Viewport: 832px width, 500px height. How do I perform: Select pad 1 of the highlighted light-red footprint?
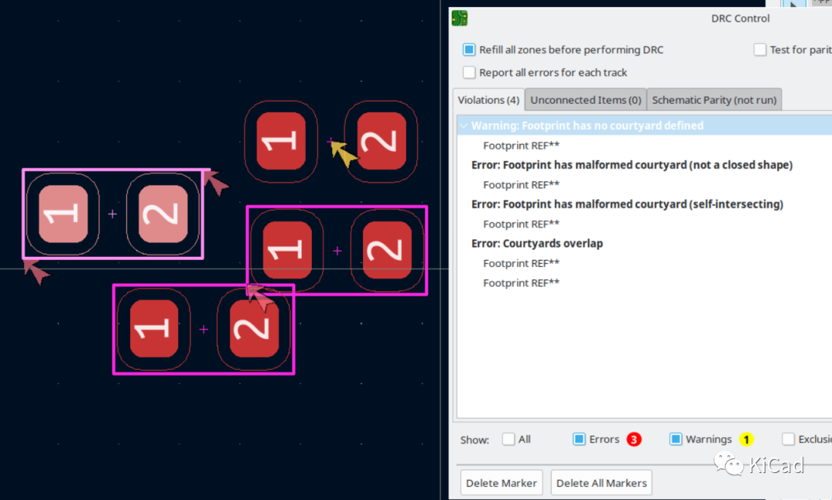click(64, 214)
